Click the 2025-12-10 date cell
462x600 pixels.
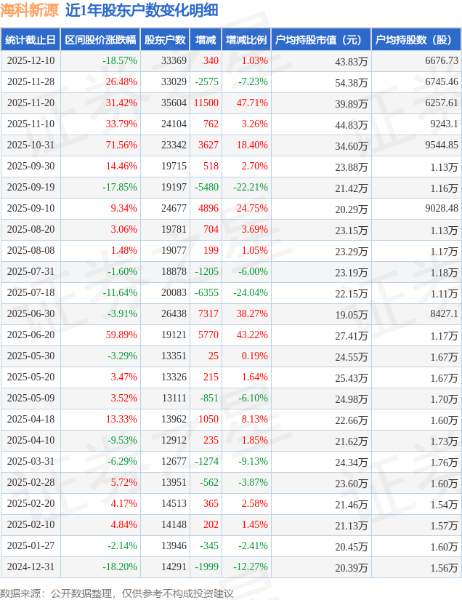pyautogui.click(x=31, y=61)
